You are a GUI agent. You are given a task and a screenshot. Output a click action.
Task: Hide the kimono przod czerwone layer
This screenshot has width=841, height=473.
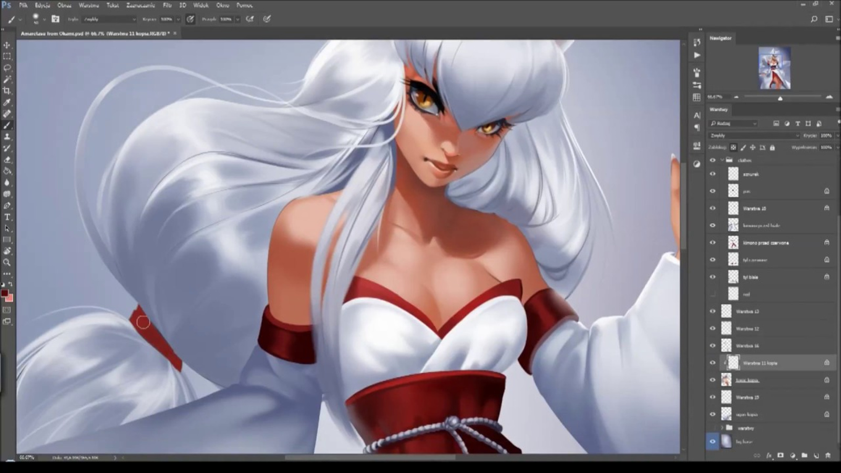click(x=713, y=243)
